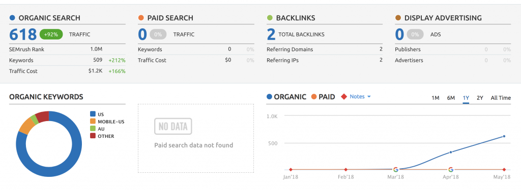Open the BACKLINKS heading link
This screenshot has width=521, height=190.
[x=296, y=18]
